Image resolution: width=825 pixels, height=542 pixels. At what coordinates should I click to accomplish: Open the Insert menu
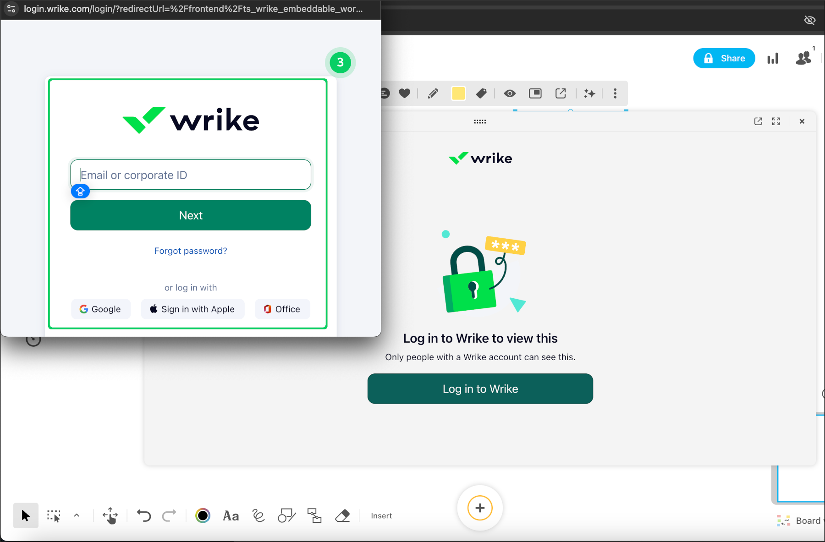pyautogui.click(x=381, y=516)
